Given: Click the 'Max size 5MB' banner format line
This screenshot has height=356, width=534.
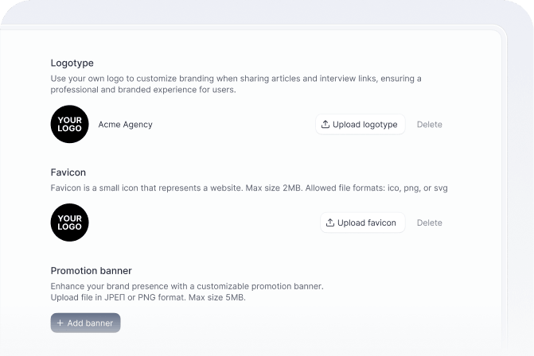Looking at the screenshot, I should click(x=148, y=297).
